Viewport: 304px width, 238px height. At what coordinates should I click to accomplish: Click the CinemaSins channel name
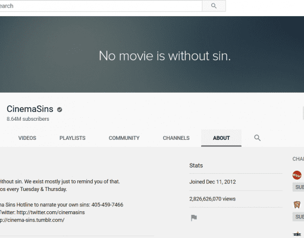30,109
